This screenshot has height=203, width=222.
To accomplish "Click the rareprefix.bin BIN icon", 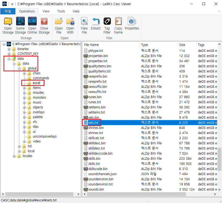I will (x=85, y=76).
